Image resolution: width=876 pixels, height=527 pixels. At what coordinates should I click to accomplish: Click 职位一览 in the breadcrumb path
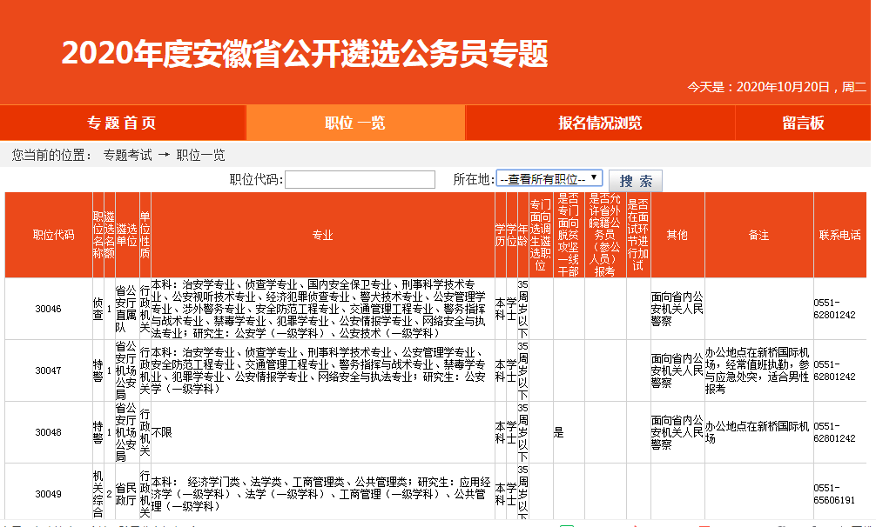coord(201,155)
